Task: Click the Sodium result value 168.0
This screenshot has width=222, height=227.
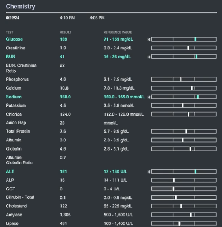Action: (x=65, y=97)
